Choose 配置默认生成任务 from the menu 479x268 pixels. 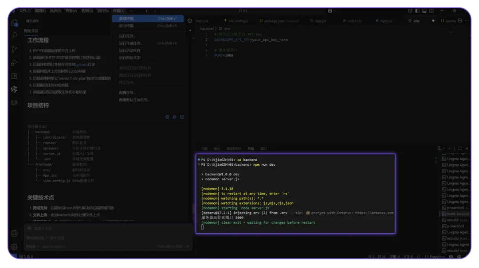click(x=148, y=100)
